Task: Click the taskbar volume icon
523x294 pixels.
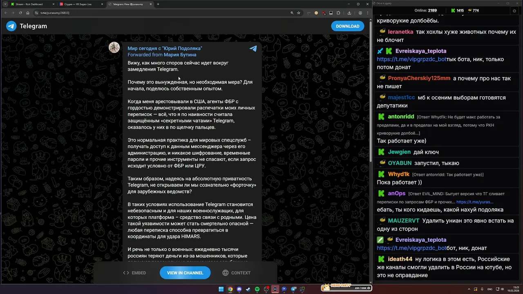Action: (502, 289)
